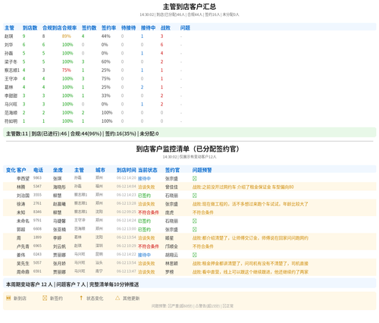Click the 当前状态 column header

coord(148,170)
